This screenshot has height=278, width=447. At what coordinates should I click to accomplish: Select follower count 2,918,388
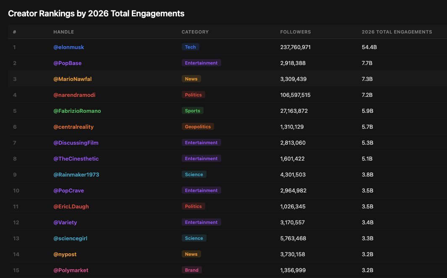click(293, 63)
